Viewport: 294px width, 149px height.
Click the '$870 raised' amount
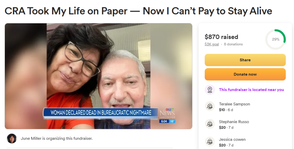[x=221, y=37]
